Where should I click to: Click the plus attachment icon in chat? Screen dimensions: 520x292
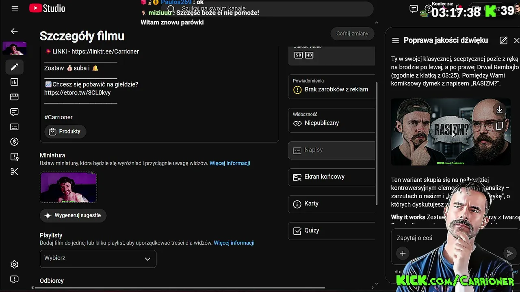tap(403, 253)
